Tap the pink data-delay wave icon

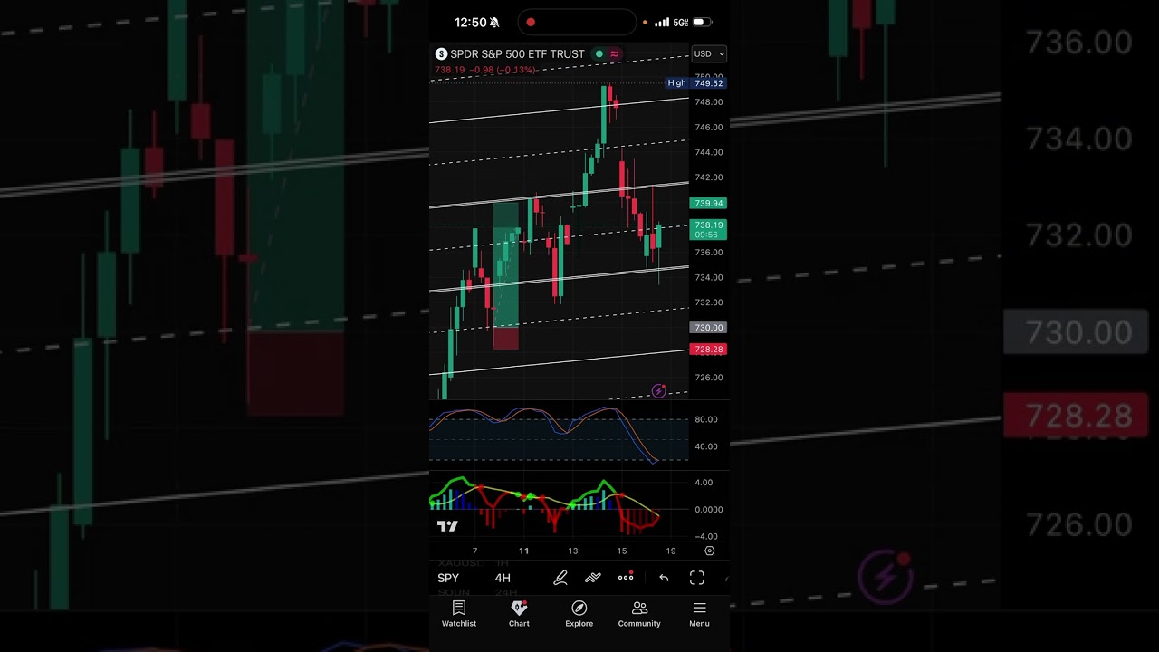[x=614, y=54]
